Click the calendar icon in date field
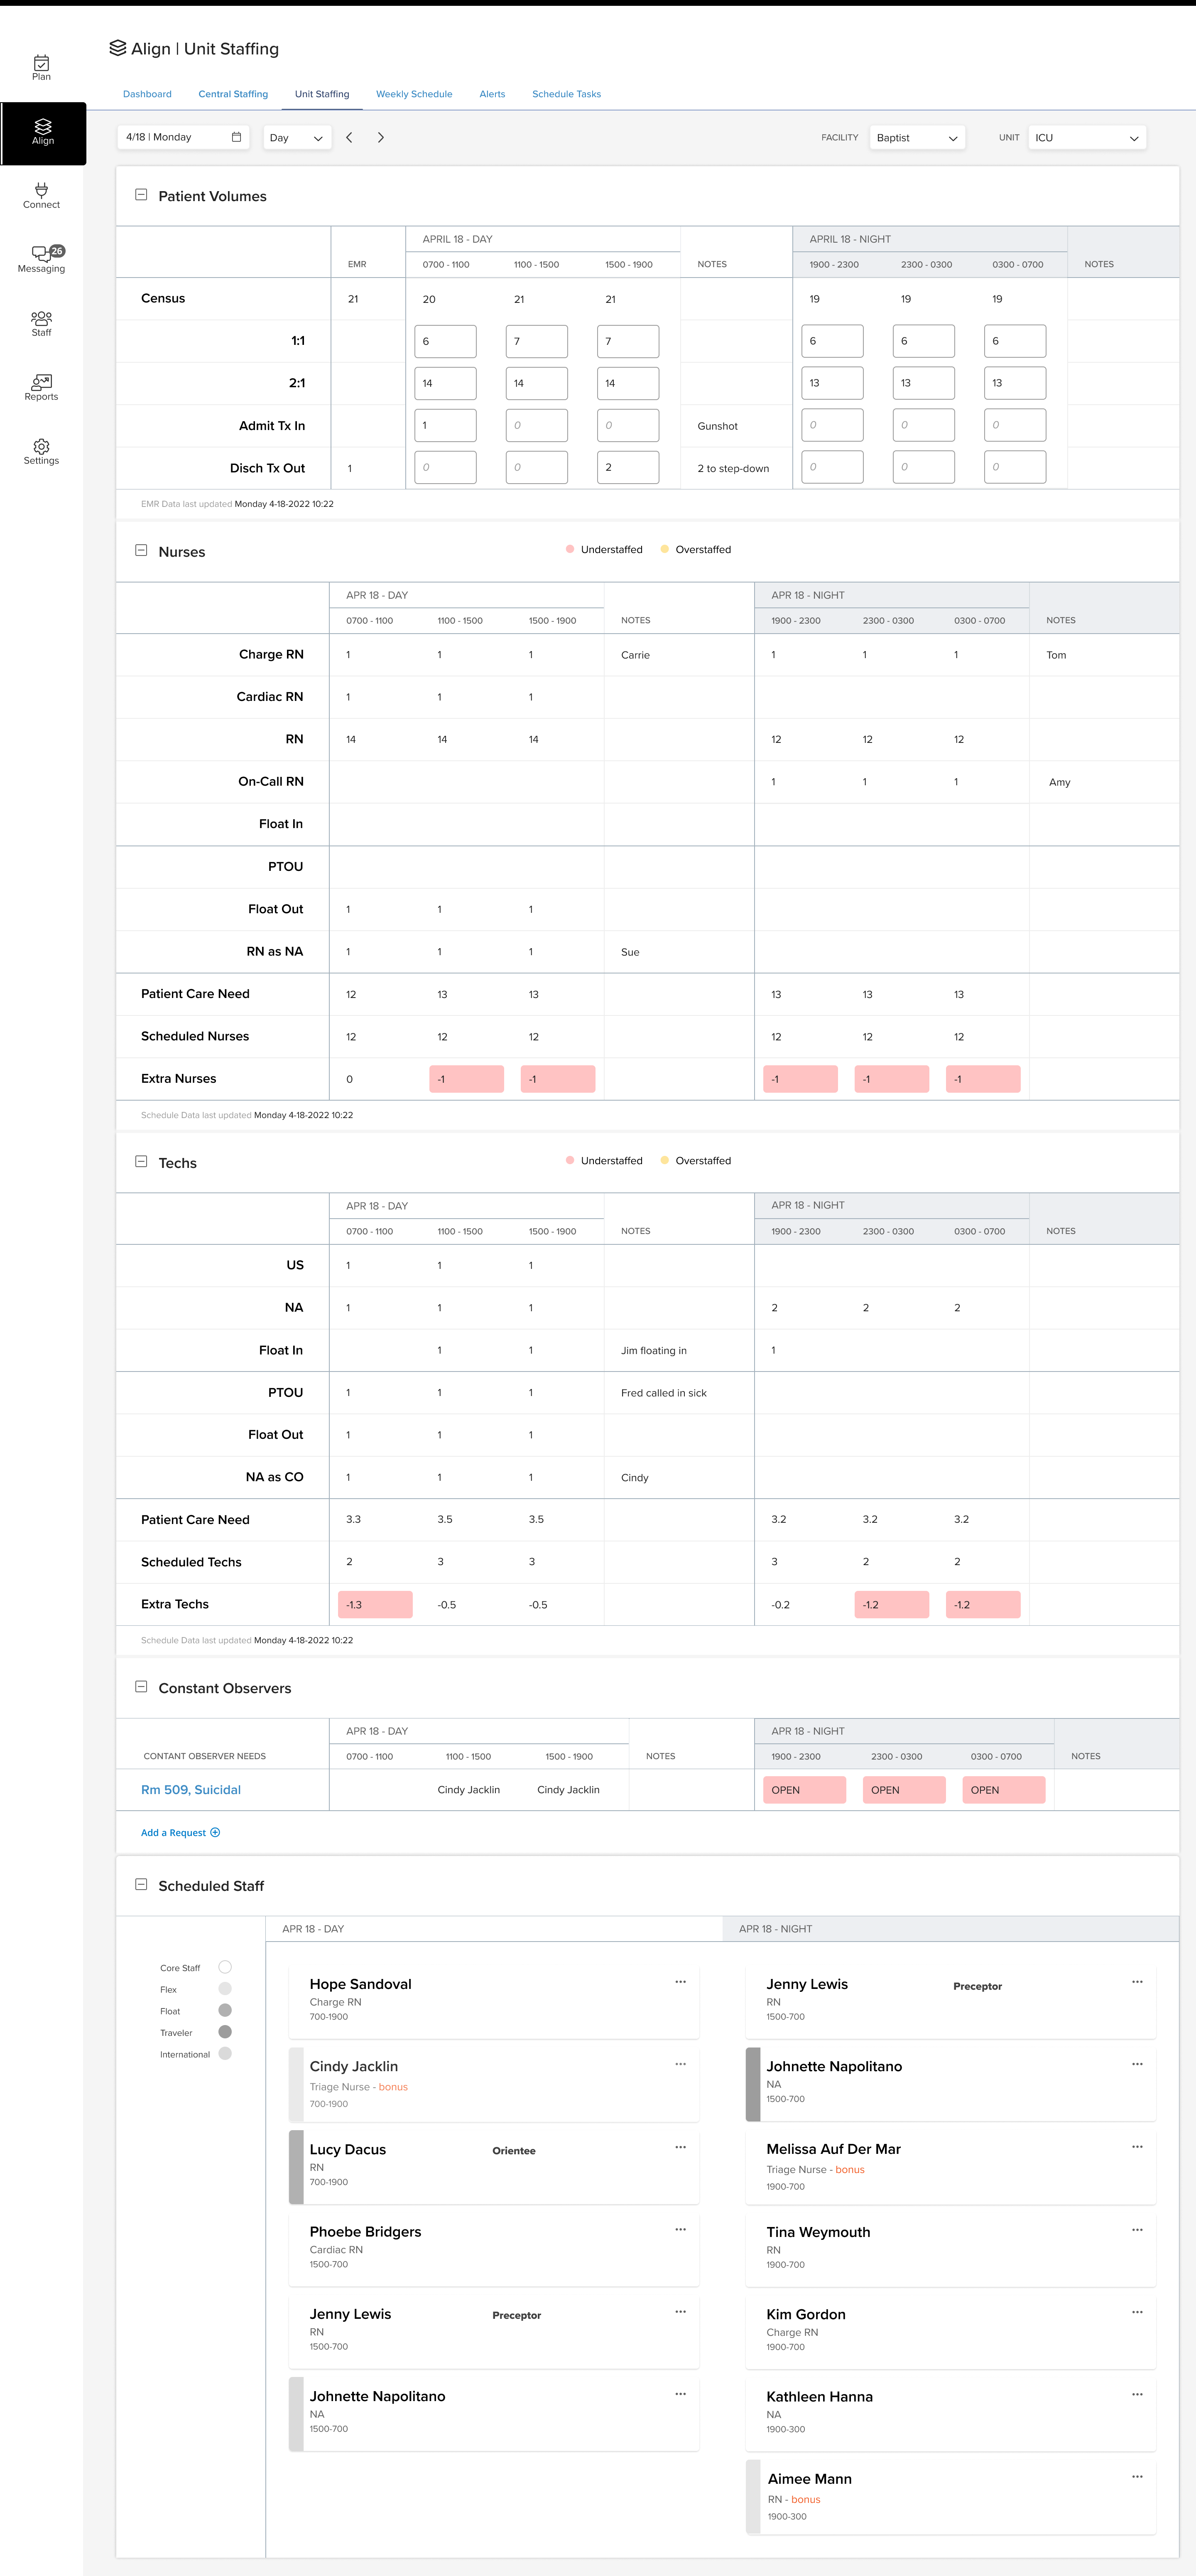1196x2576 pixels. click(237, 137)
